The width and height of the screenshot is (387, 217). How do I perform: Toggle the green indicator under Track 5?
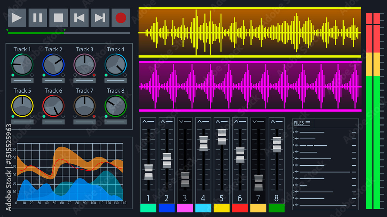(x=13, y=116)
